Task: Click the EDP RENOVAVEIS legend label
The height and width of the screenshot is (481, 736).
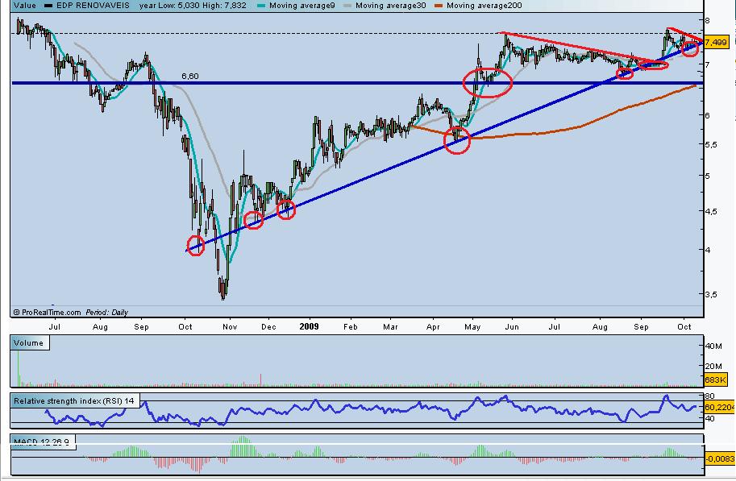Action: 93,6
